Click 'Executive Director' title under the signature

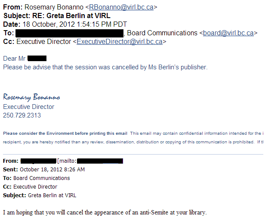(x=28, y=107)
